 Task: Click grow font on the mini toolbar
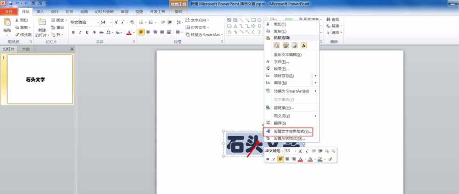click(x=300, y=151)
